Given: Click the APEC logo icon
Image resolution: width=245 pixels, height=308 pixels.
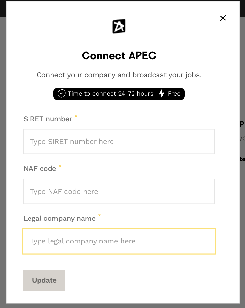Looking at the screenshot, I should (x=119, y=26).
